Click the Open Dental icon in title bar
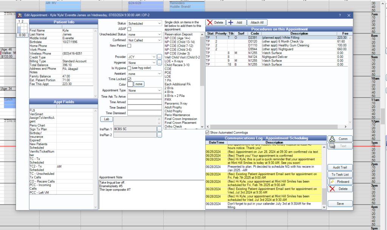 coord(20,15)
